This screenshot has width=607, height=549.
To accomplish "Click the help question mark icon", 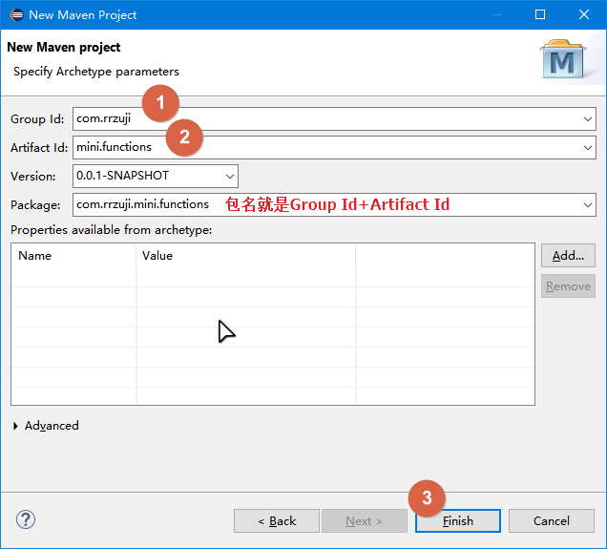I will (26, 519).
